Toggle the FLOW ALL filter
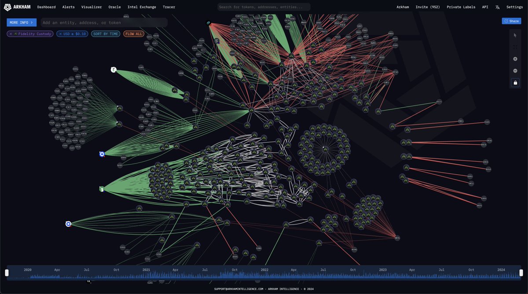The width and height of the screenshot is (528, 294). pos(133,34)
